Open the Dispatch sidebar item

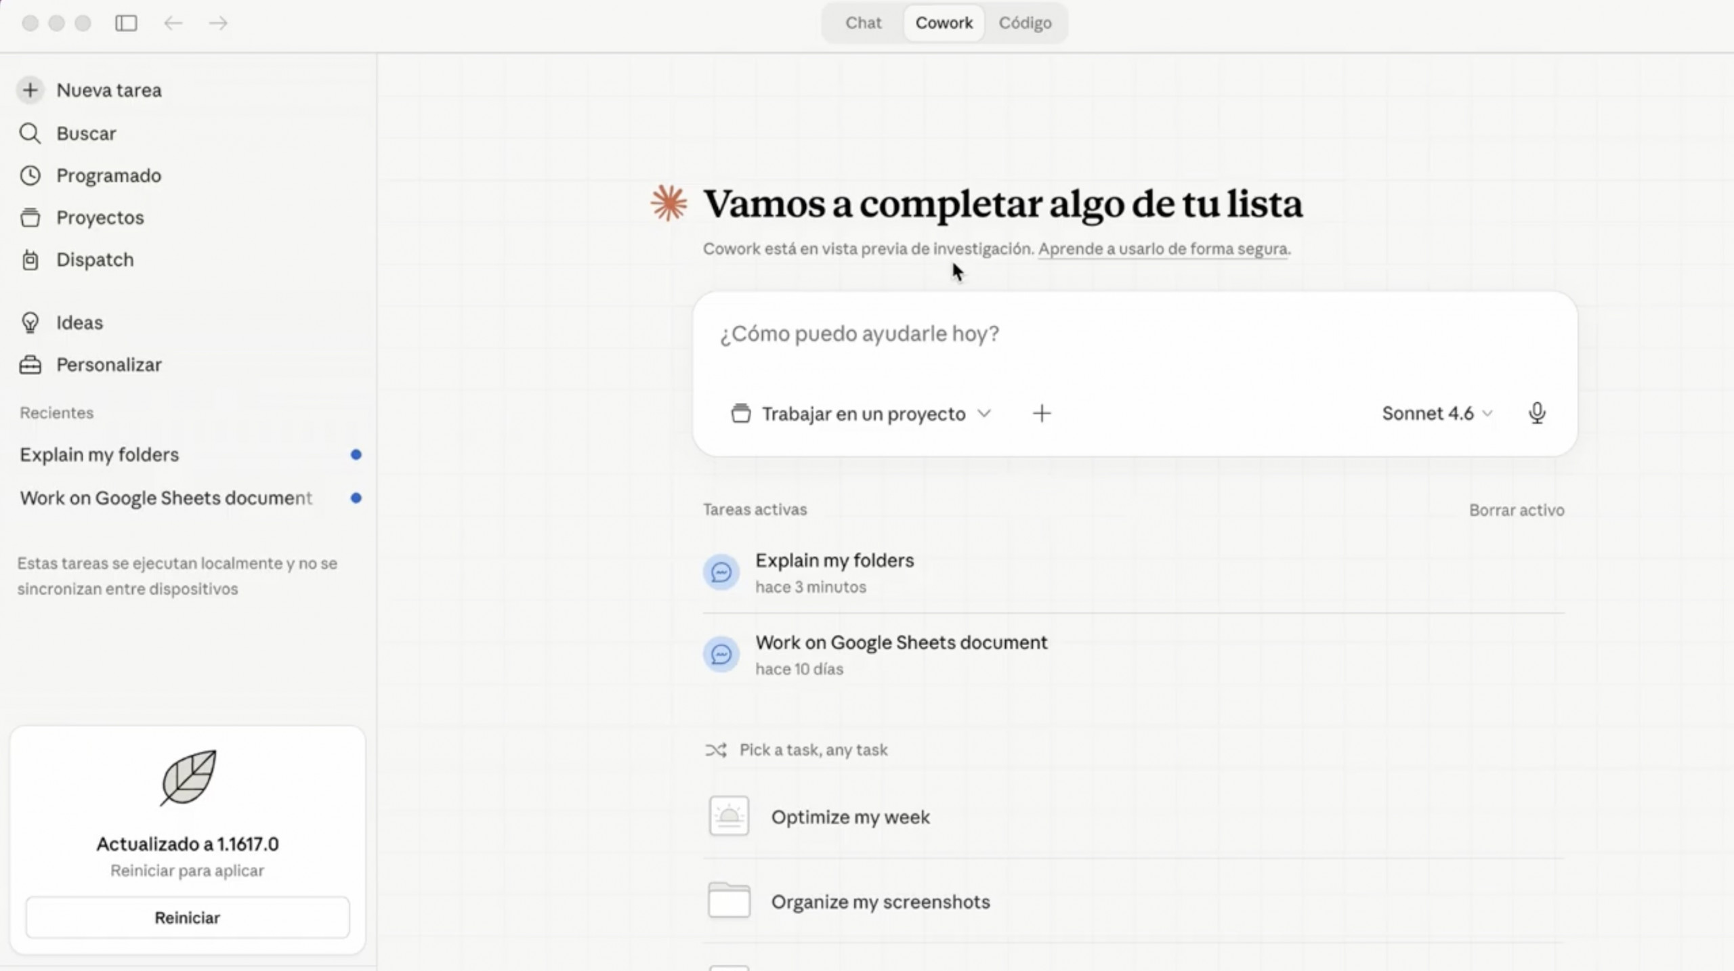click(94, 260)
